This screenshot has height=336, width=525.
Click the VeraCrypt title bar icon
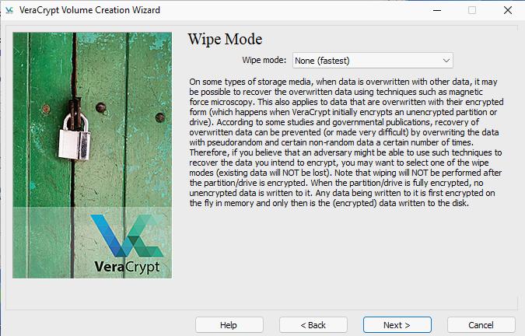point(9,10)
